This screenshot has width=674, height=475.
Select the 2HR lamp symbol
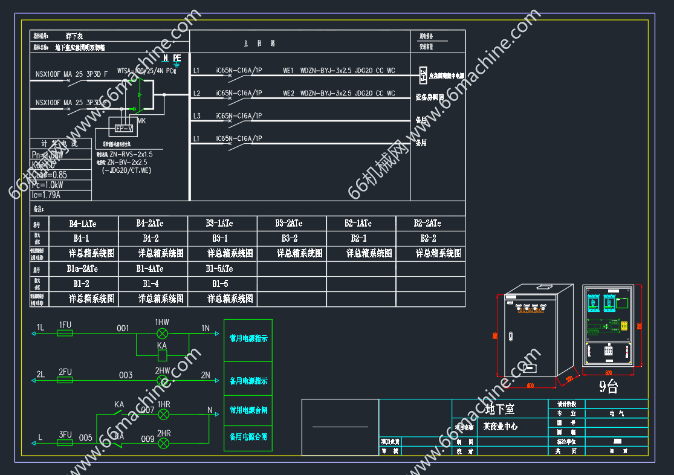(163, 444)
